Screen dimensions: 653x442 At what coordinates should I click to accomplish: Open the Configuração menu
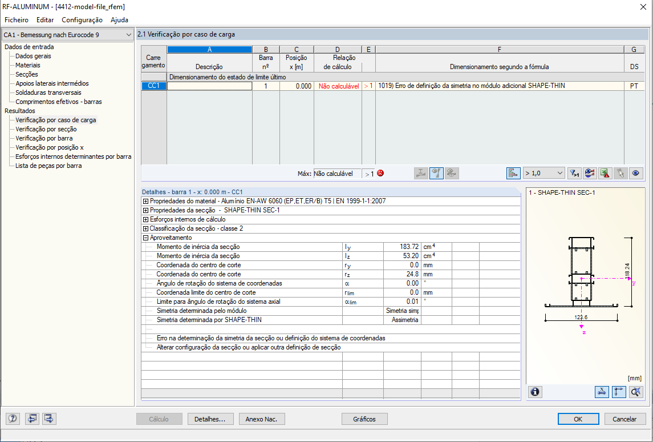click(82, 20)
